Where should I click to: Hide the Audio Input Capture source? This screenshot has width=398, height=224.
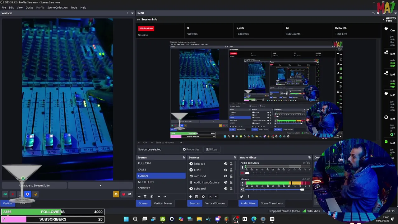coord(226,182)
